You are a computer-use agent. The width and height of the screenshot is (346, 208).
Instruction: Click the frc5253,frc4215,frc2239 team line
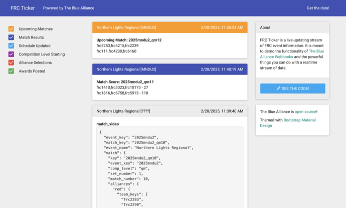(x=117, y=45)
